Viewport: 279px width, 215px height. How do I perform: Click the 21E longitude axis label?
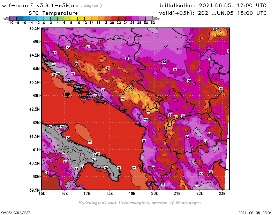click(177, 193)
